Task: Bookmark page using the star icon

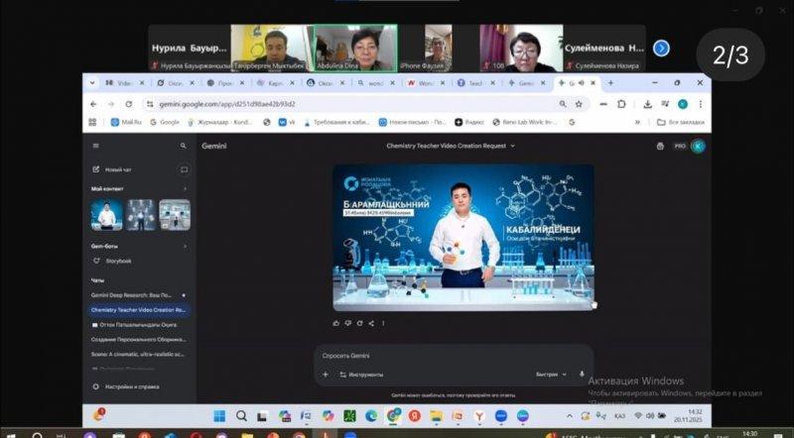Action: [578, 104]
